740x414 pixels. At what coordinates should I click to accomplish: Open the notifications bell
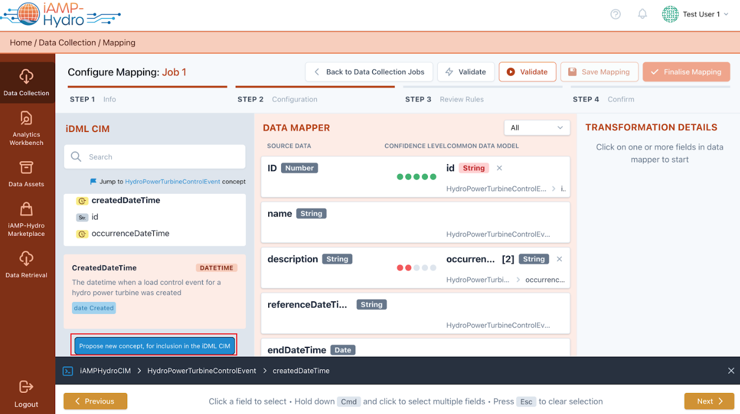(642, 15)
